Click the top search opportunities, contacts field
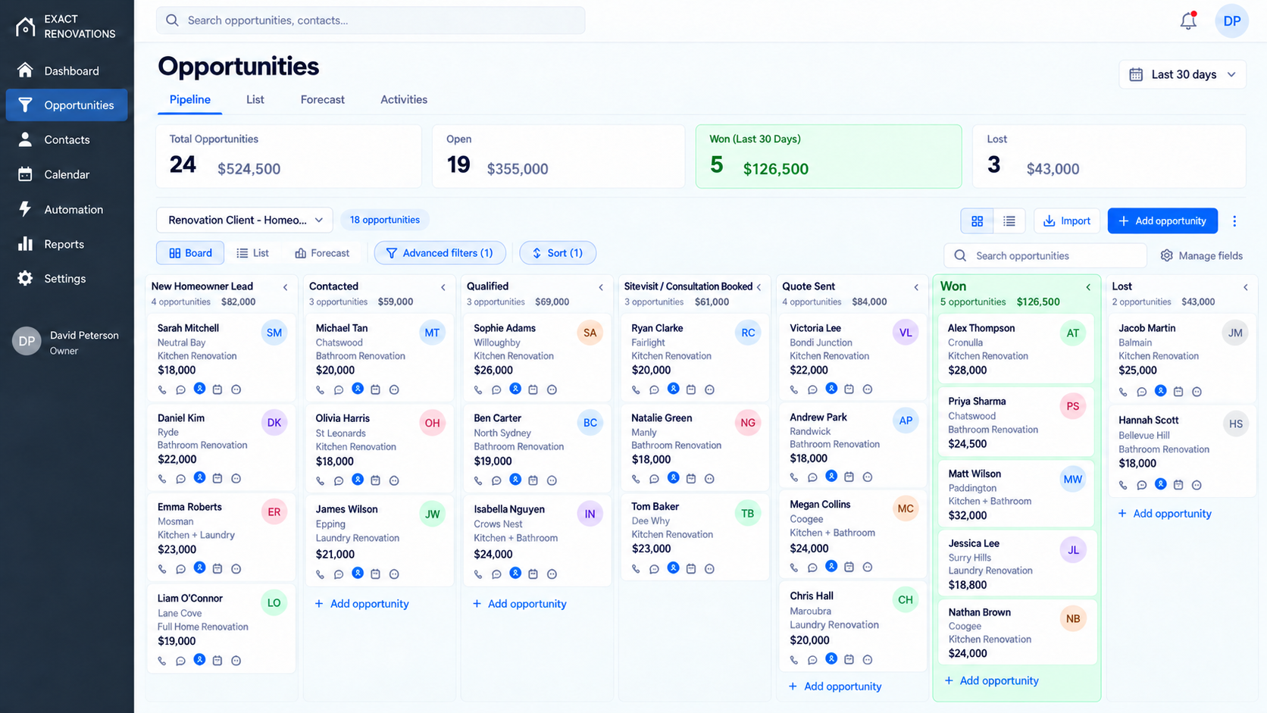 [371, 20]
